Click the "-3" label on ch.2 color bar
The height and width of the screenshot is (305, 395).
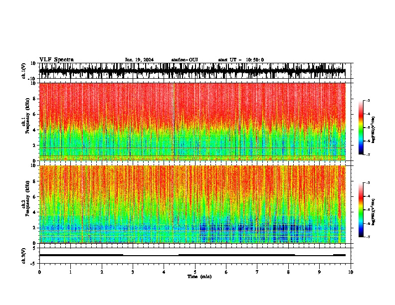click(368, 183)
